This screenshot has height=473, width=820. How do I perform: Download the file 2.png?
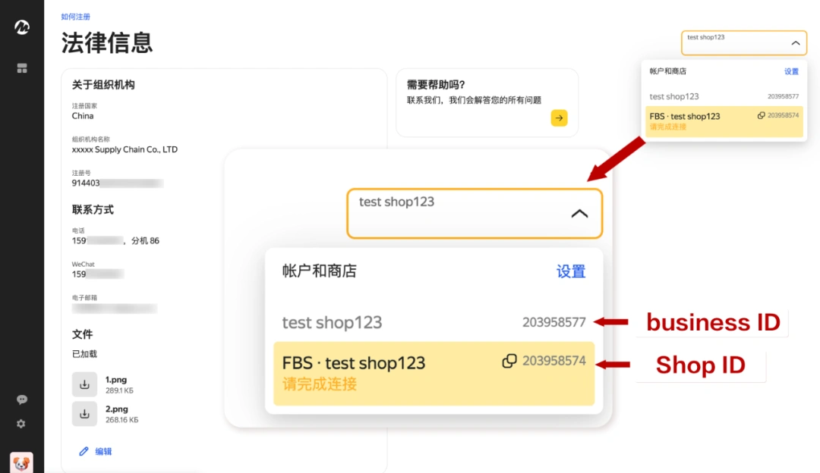(84, 413)
